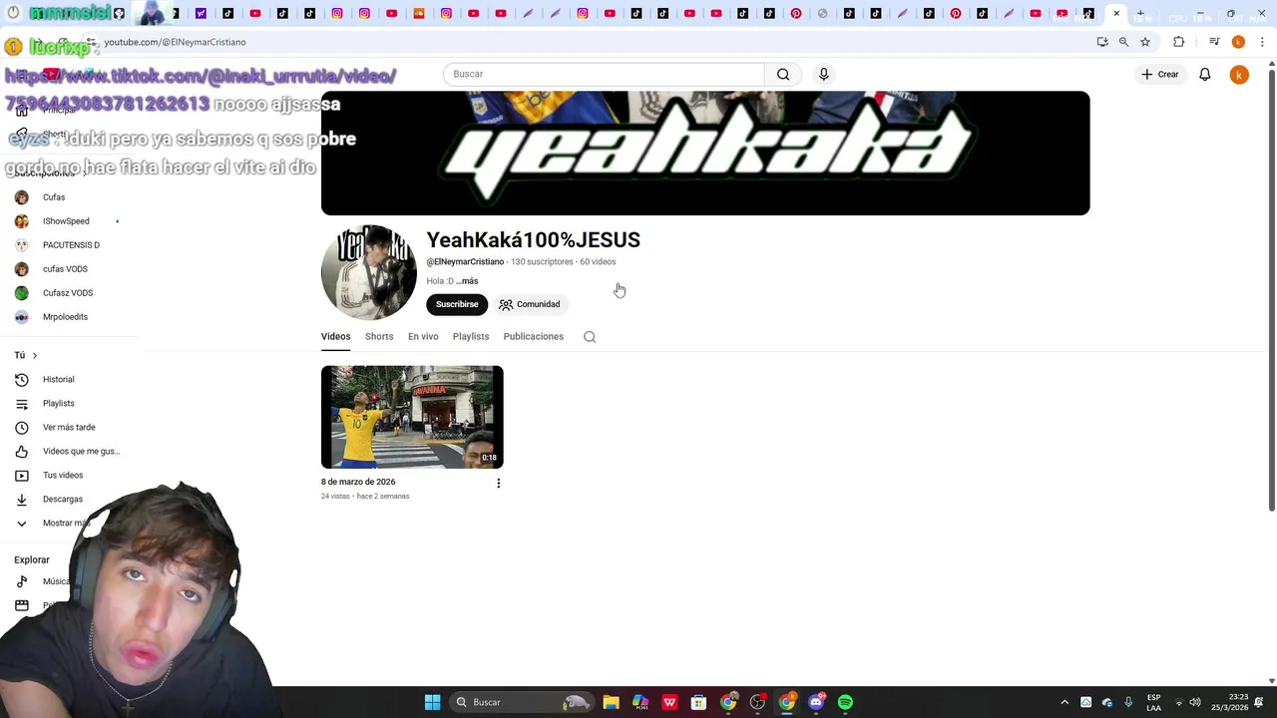Open Chrome media controls icon
This screenshot has height=718, width=1277.
click(1214, 42)
